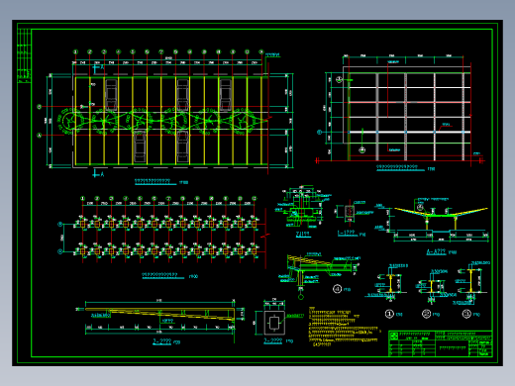Screen dimensions: 515x386
Task: Select the first I-beam section detail
Action: 388,283
